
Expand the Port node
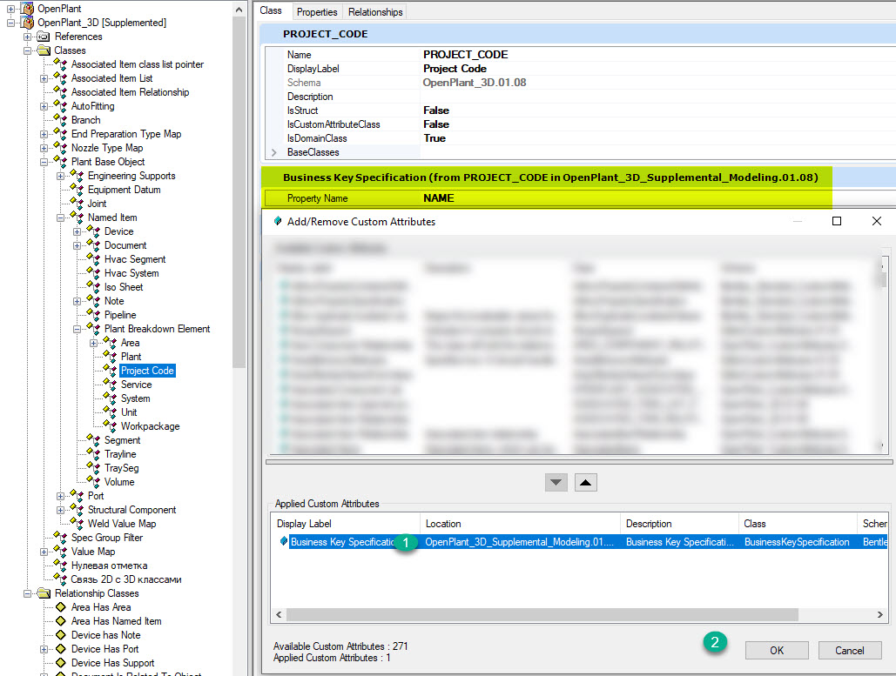(x=61, y=496)
